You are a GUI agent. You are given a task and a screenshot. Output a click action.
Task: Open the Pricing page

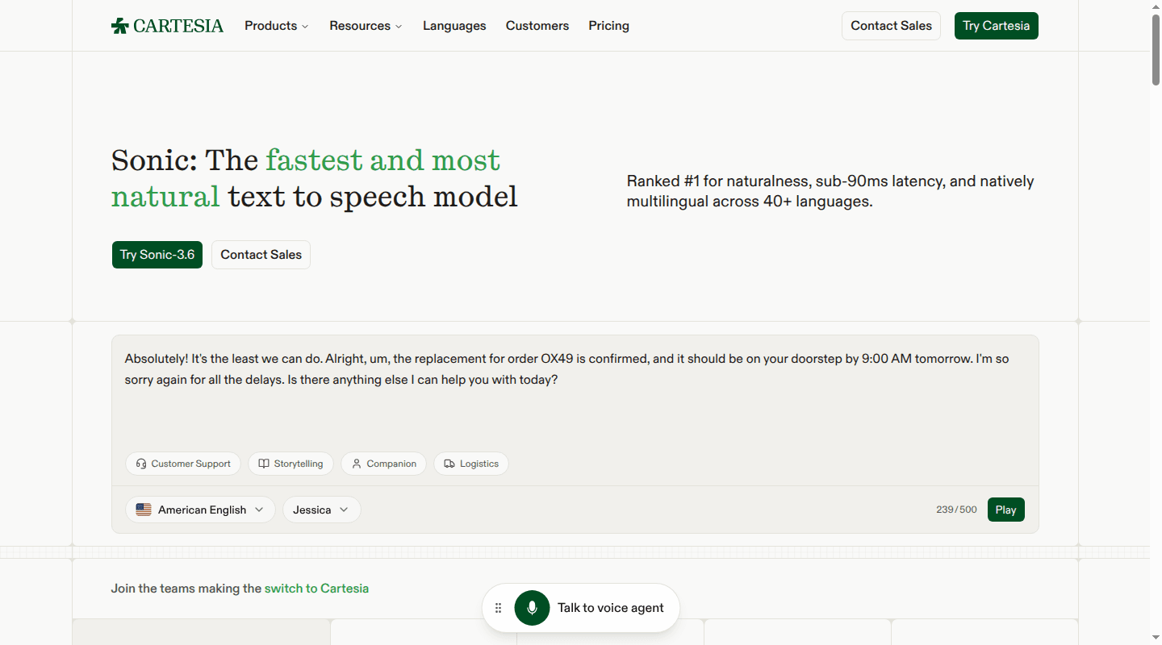pos(608,26)
